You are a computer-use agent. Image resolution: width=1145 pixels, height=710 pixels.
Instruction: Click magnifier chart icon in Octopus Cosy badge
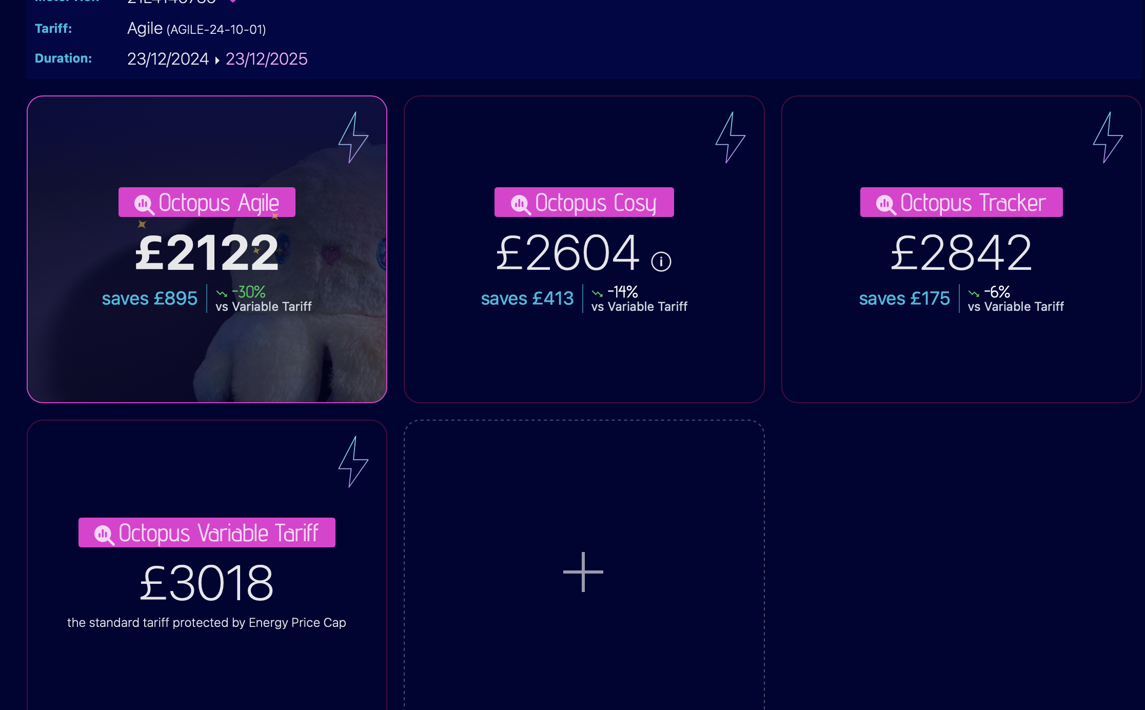(x=521, y=204)
